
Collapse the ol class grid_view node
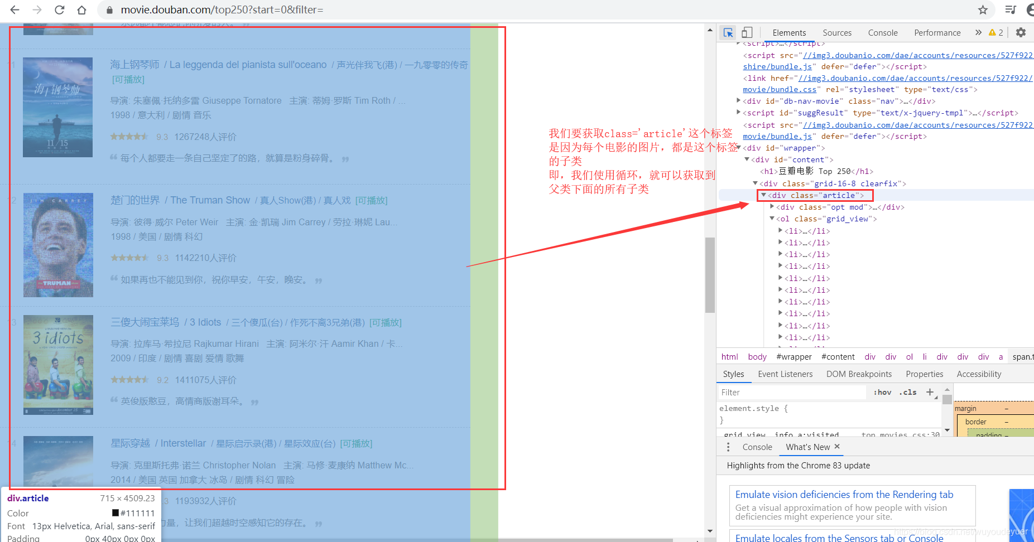tap(772, 219)
